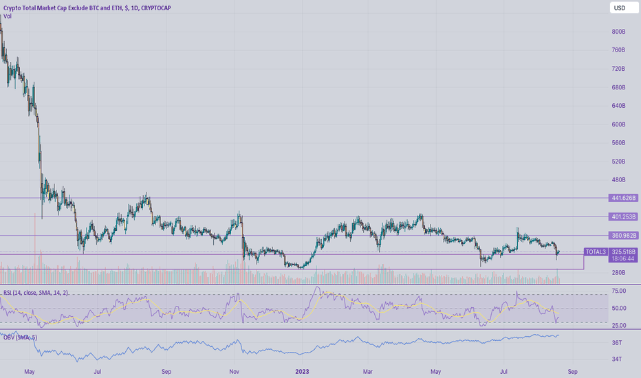Click the 520B price axis label
The height and width of the screenshot is (378, 641).
(x=618, y=162)
